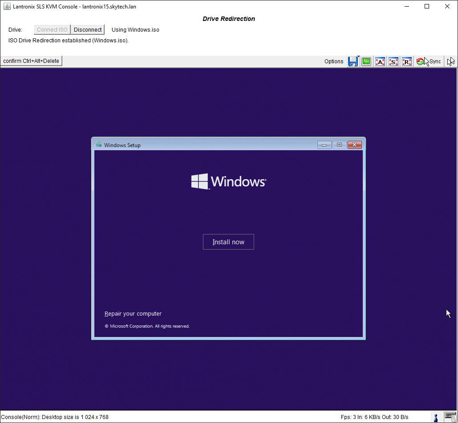Maximize the Lantronix KVM Console window
Screen dimensions: 458x423
click(427, 6)
